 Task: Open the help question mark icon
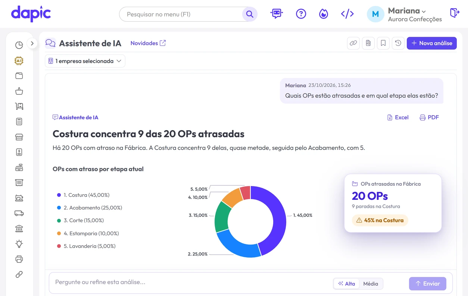pos(301,14)
